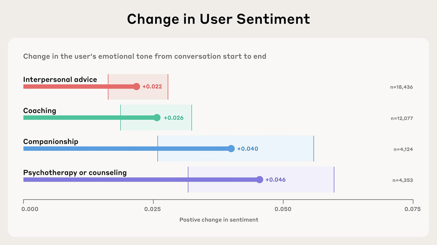Select the +0.026 value label
Image resolution: width=437 pixels, height=245 pixels.
click(x=173, y=118)
